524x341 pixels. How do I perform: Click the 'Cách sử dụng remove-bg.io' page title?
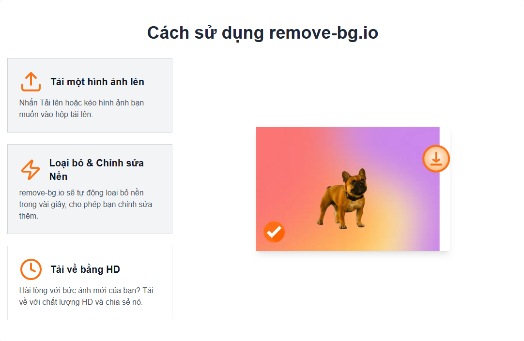262,33
